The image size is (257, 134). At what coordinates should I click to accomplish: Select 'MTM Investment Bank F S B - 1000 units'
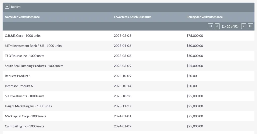click(x=33, y=46)
